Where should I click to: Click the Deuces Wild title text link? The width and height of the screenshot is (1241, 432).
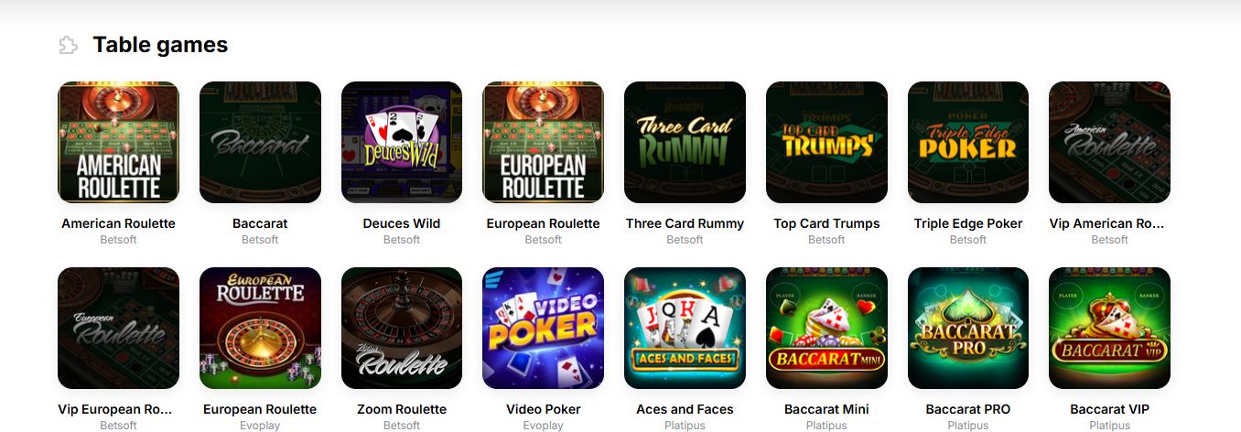pos(402,223)
